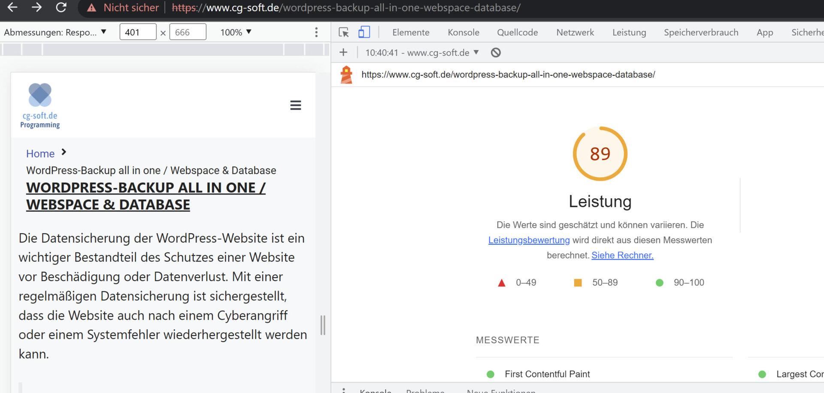
Task: Open the 100% zoom dropdown
Action: click(x=236, y=32)
